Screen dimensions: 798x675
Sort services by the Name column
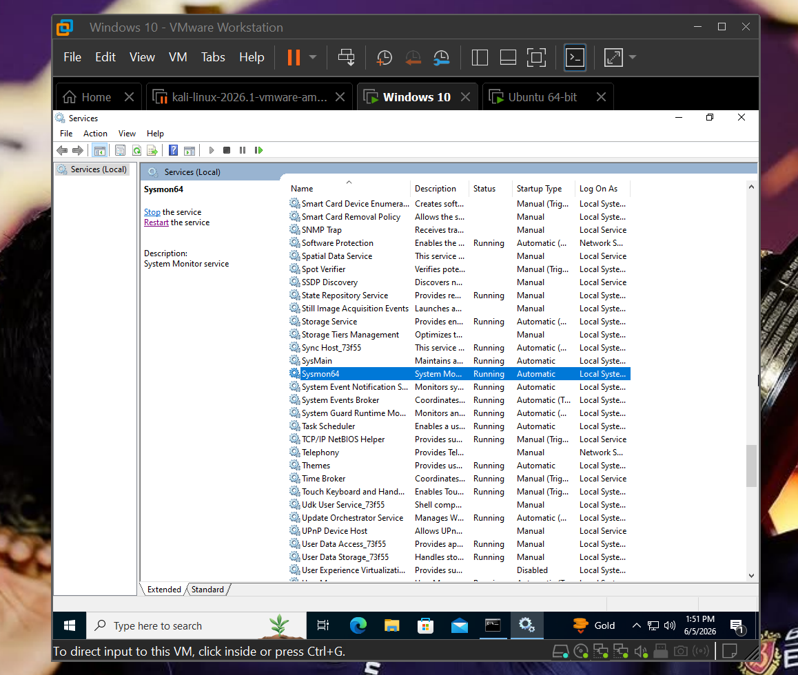(349, 188)
